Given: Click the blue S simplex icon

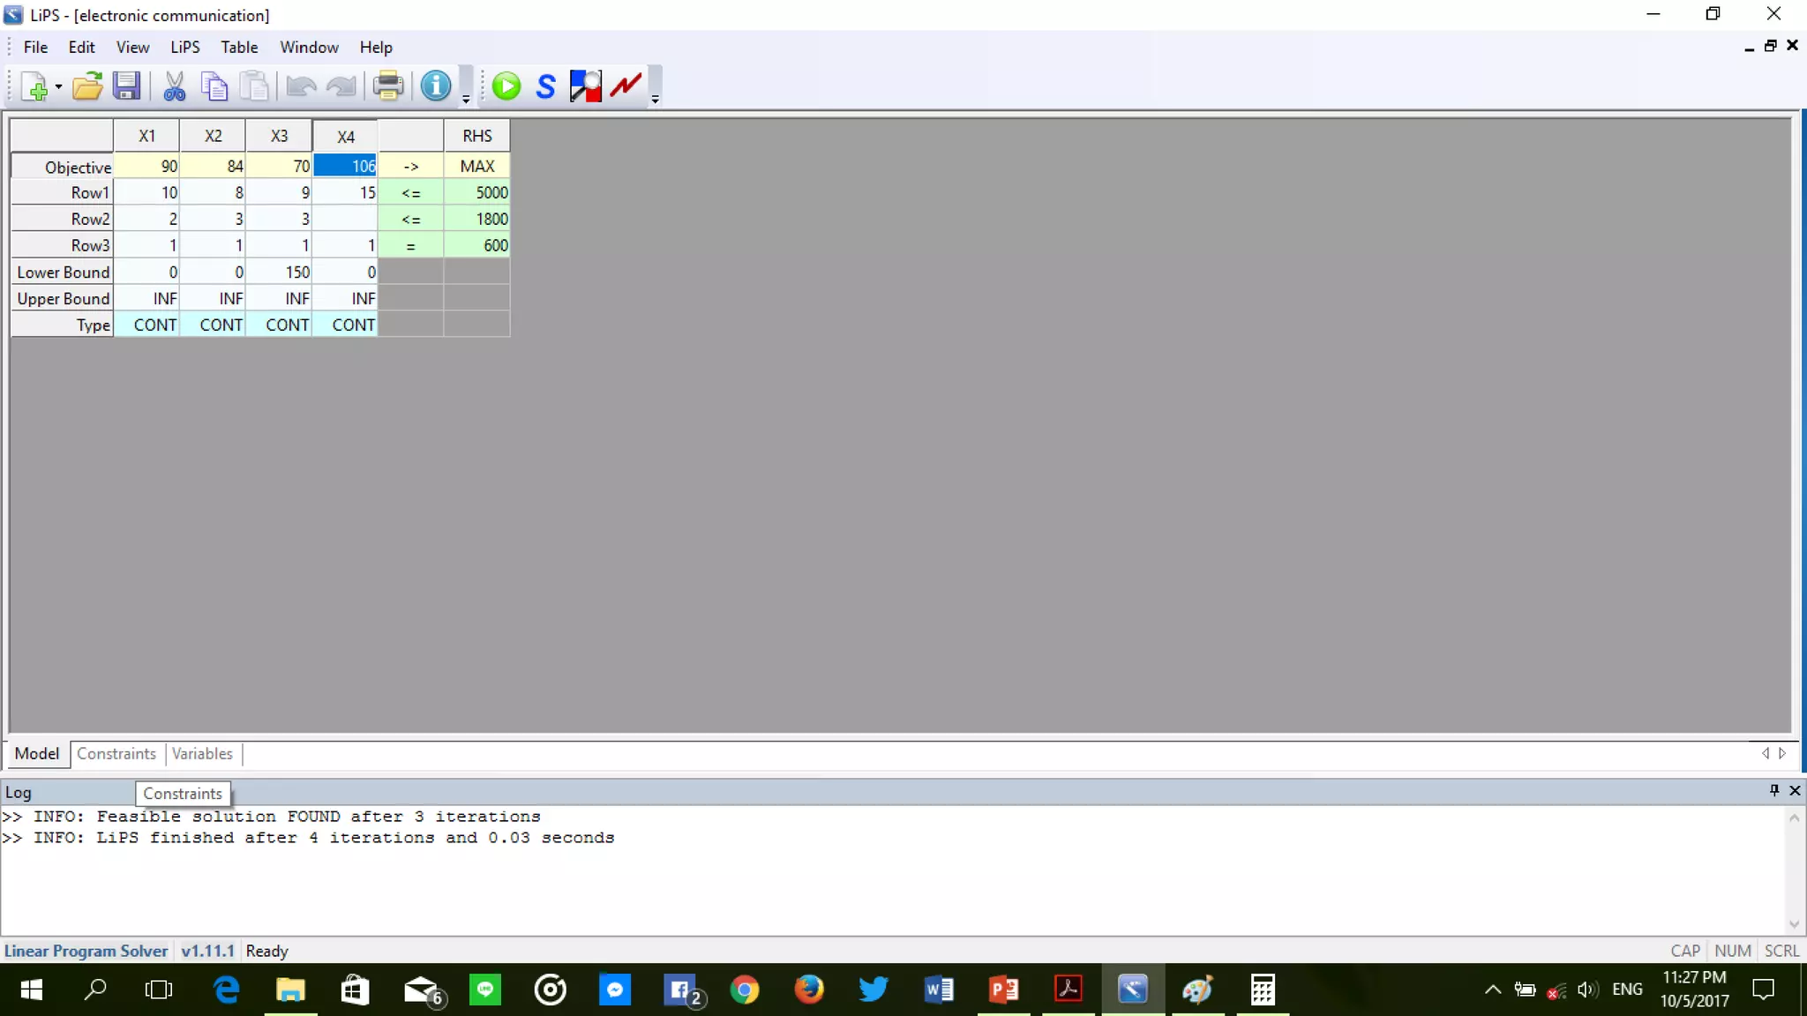Looking at the screenshot, I should 545,86.
